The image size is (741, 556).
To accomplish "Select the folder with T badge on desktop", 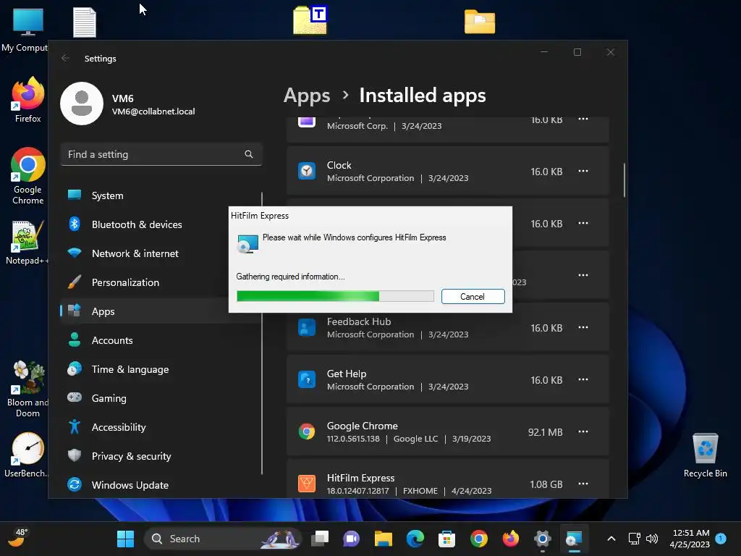I will 310,20.
